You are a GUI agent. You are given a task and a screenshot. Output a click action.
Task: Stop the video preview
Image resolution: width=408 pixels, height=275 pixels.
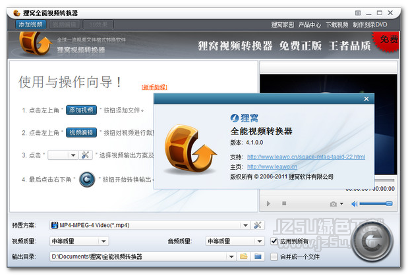tap(284, 203)
